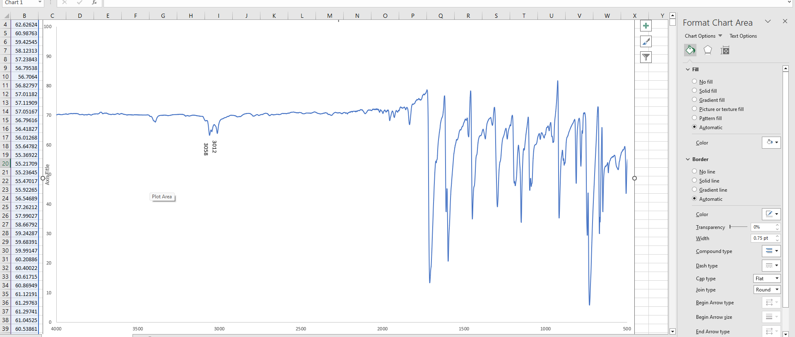Click pane scrollbar down arrow
This screenshot has width=795, height=337.
(785, 334)
